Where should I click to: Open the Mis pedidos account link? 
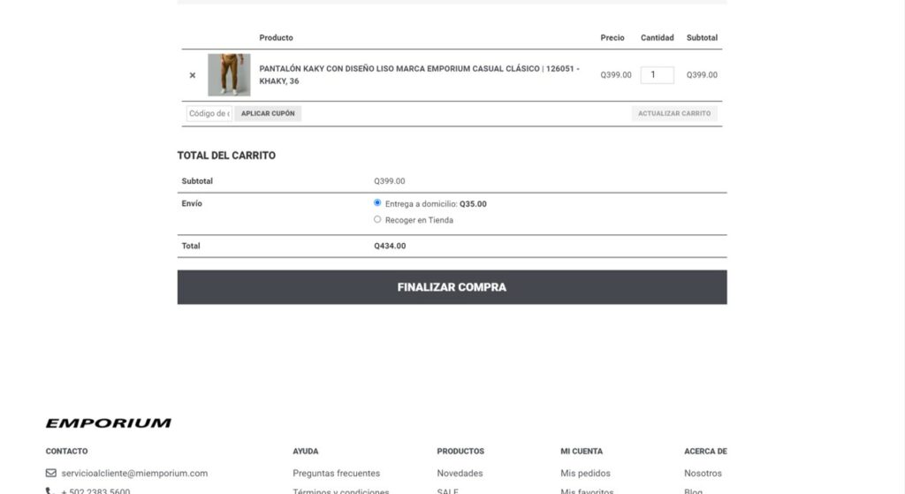click(x=585, y=473)
